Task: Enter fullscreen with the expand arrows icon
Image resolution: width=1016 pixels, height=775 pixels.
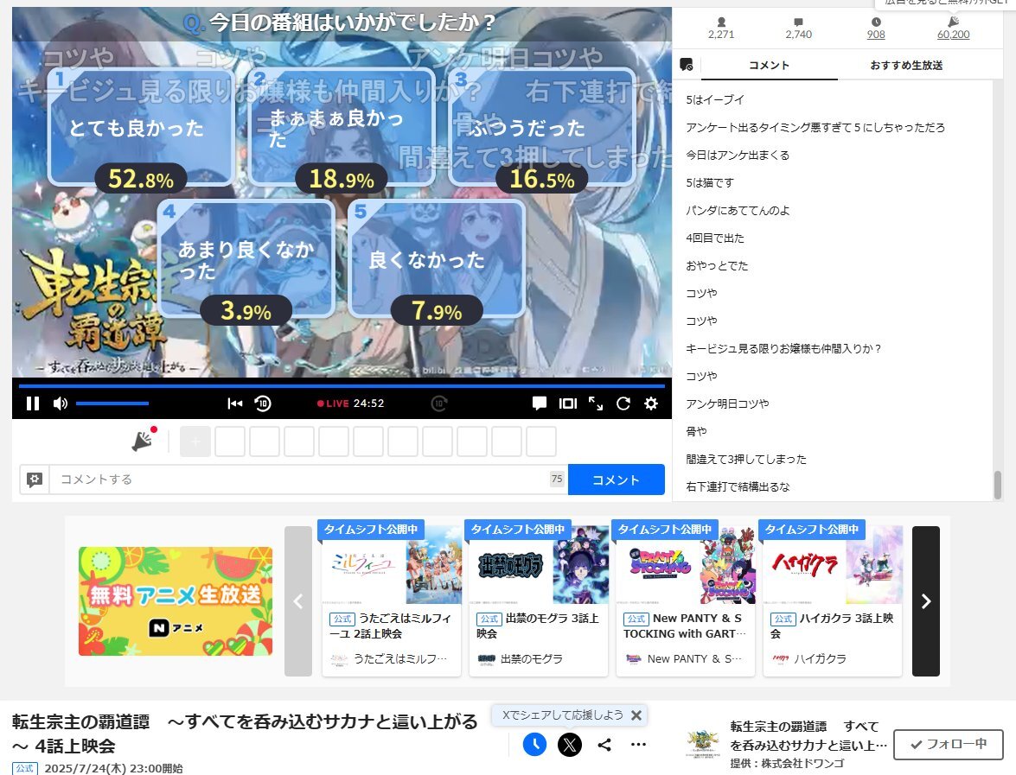Action: click(x=596, y=403)
